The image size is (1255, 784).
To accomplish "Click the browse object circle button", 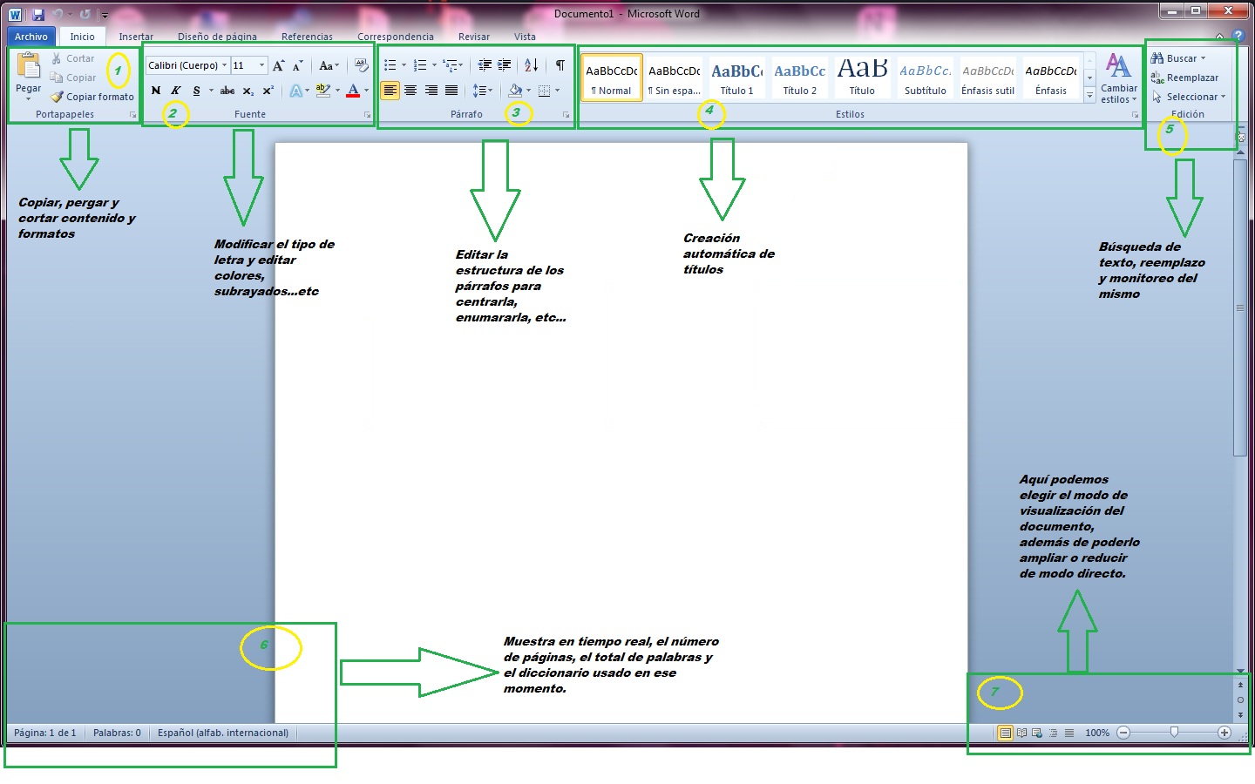I will point(1240,700).
